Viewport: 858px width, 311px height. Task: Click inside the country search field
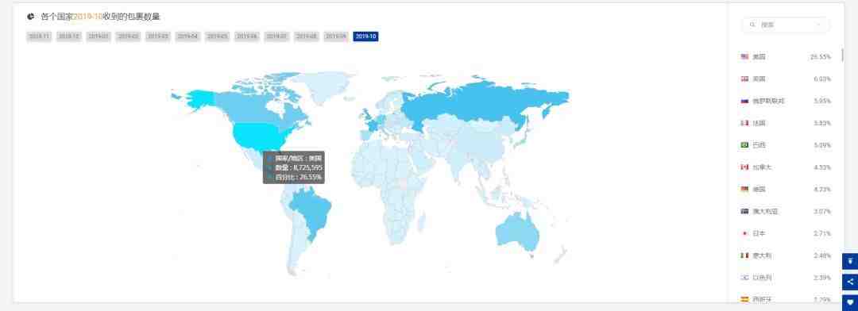pyautogui.click(x=785, y=25)
